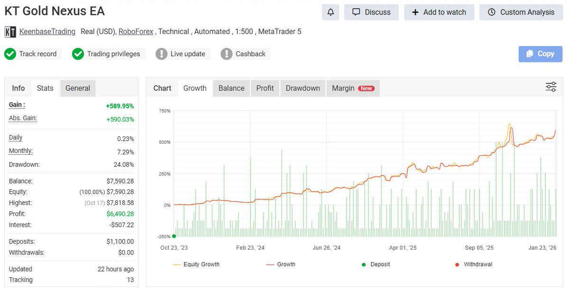
Task: Switch to the General tab
Action: (x=78, y=88)
